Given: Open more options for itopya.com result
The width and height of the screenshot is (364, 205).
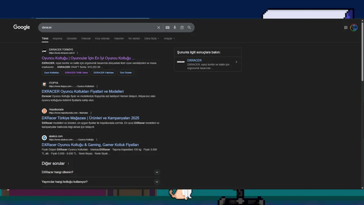Looking at the screenshot, I should point(97,86).
